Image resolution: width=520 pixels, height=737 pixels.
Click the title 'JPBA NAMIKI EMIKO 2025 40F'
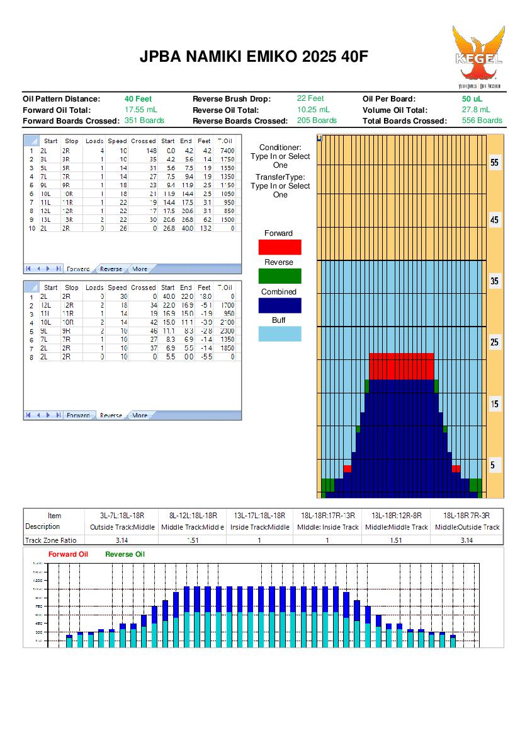[254, 56]
